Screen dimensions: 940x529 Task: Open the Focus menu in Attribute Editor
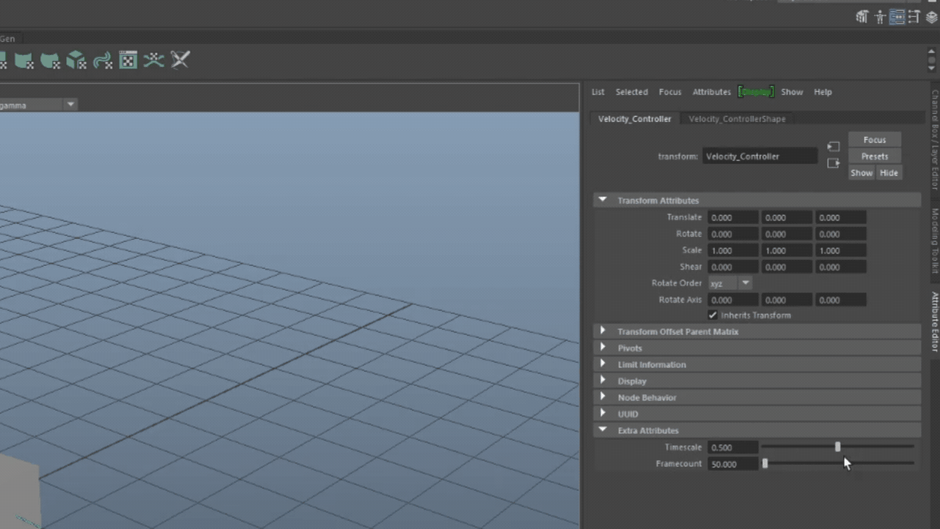coord(670,92)
